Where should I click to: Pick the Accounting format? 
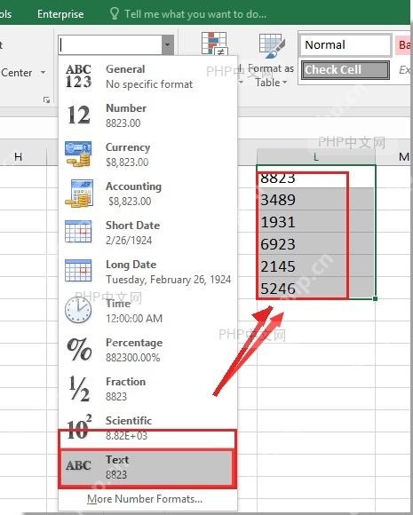147,194
